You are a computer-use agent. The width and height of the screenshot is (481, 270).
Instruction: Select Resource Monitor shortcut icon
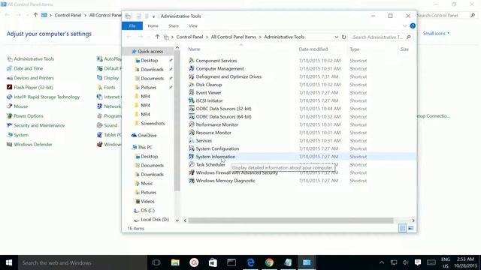click(x=192, y=133)
